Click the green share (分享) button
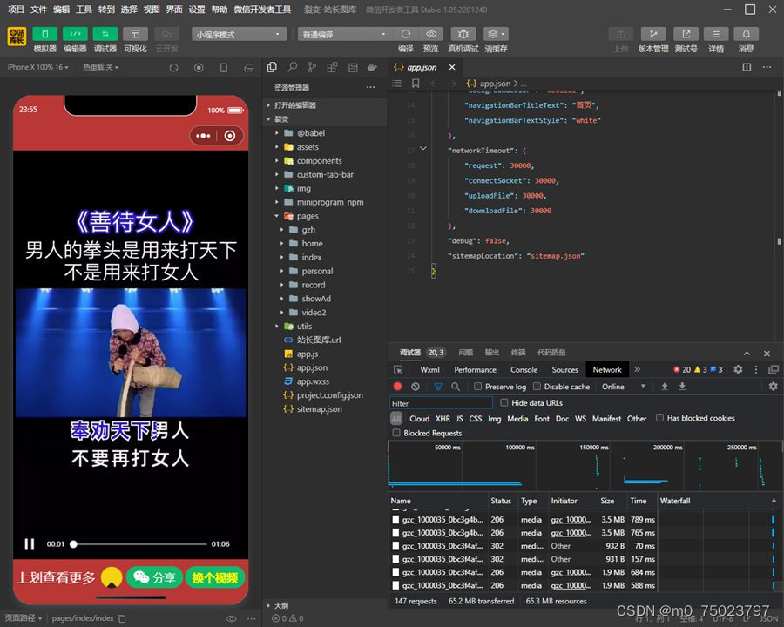Image resolution: width=784 pixels, height=627 pixels. pyautogui.click(x=154, y=577)
